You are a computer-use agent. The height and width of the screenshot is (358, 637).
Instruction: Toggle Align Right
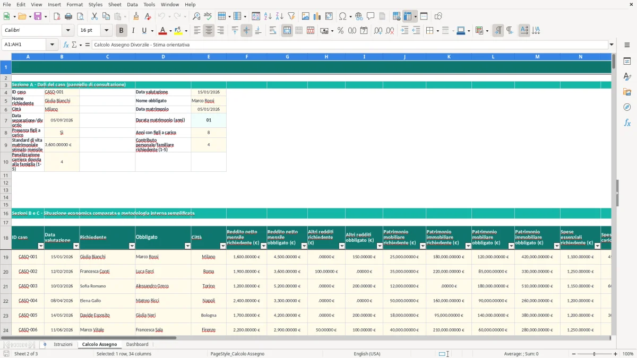click(x=220, y=31)
